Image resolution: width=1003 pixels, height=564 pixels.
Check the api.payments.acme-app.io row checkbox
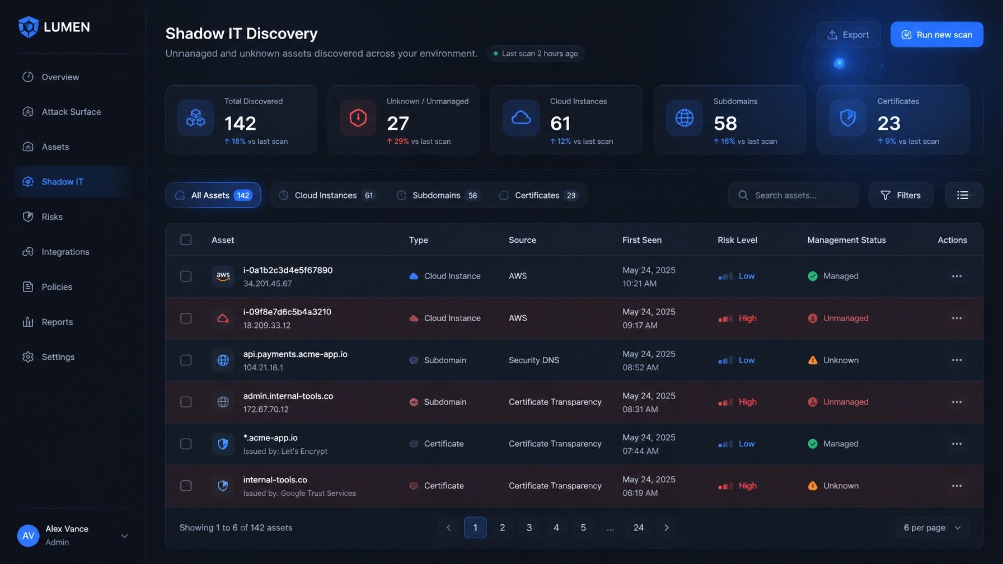coord(186,360)
